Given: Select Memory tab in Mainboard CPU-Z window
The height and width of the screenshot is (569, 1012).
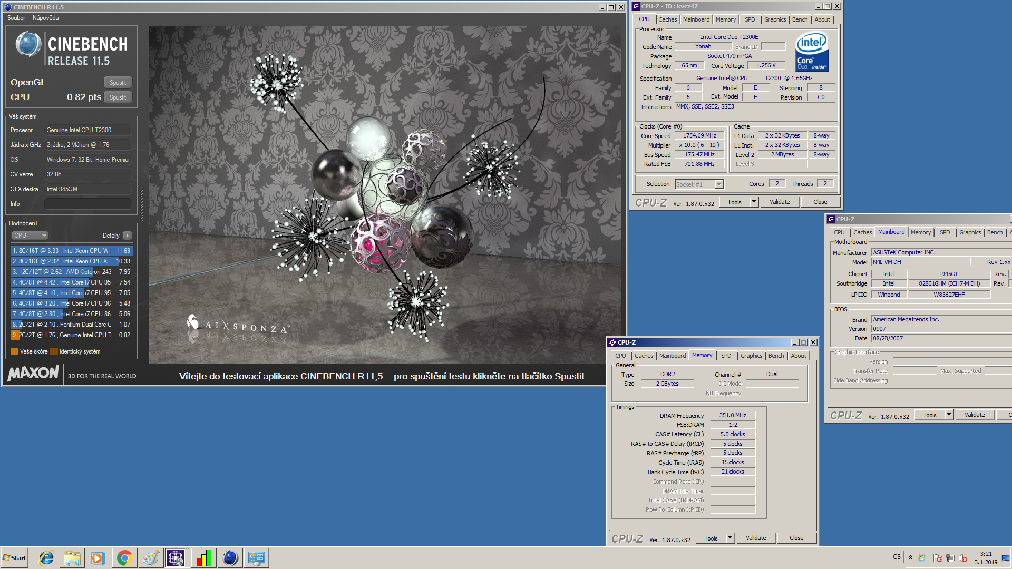Looking at the screenshot, I should 920,232.
